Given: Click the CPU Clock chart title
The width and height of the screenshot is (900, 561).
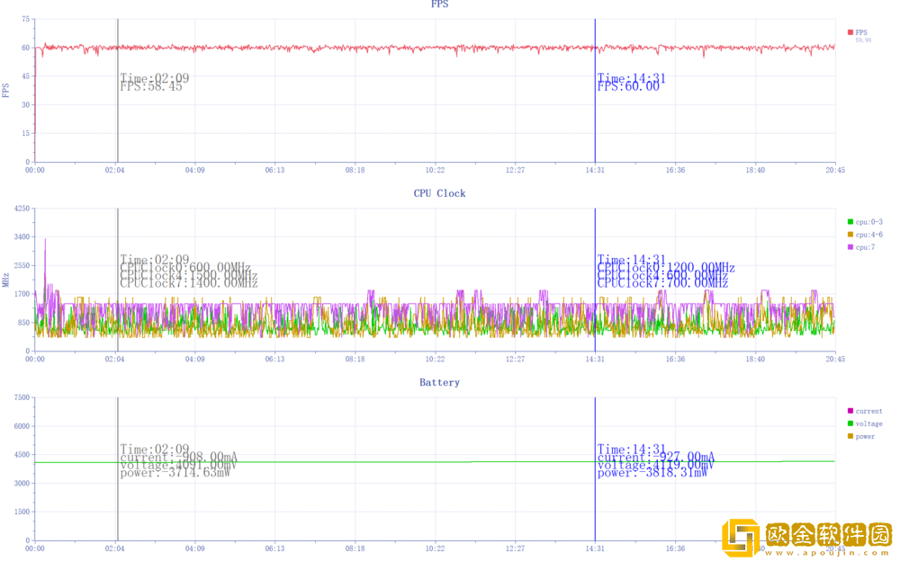Looking at the screenshot, I should point(439,193).
